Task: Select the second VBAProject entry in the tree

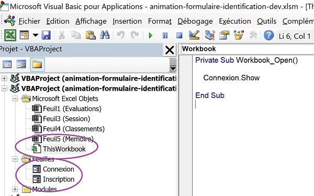Action: [x=98, y=89]
